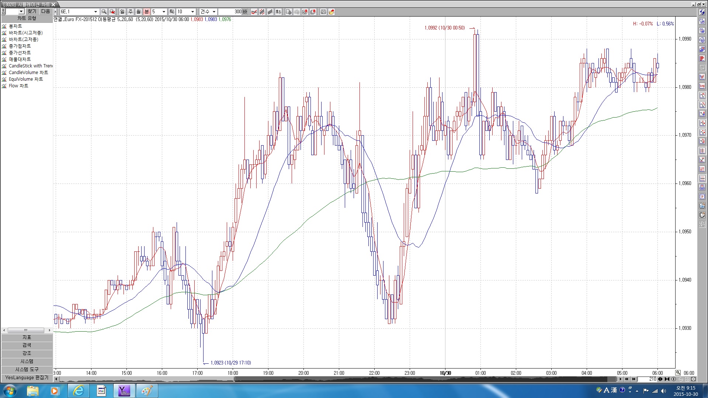
Task: Click the up-down arrows toolbar icon
Action: coord(278,12)
